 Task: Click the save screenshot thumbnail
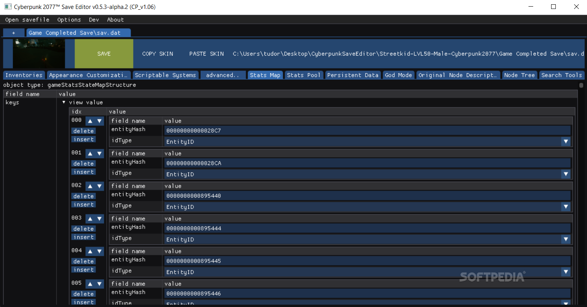(39, 54)
